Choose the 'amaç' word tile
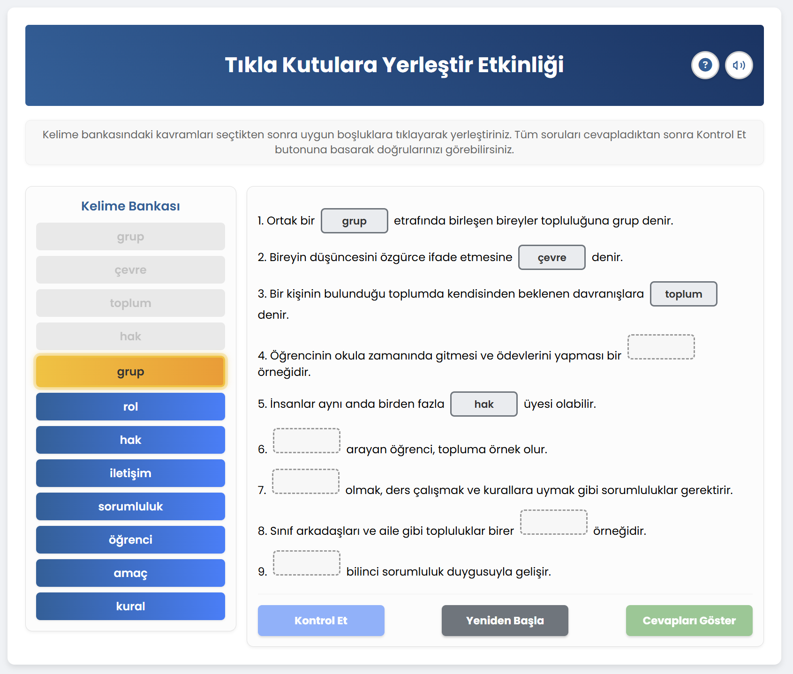The width and height of the screenshot is (793, 674). (130, 573)
